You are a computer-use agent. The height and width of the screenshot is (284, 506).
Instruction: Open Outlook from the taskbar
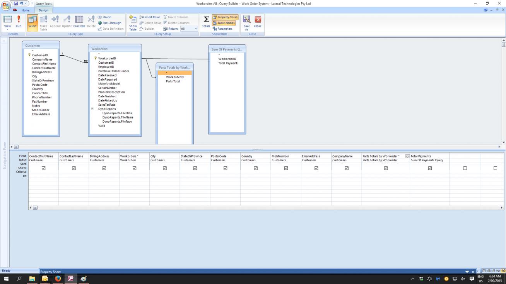(45, 279)
